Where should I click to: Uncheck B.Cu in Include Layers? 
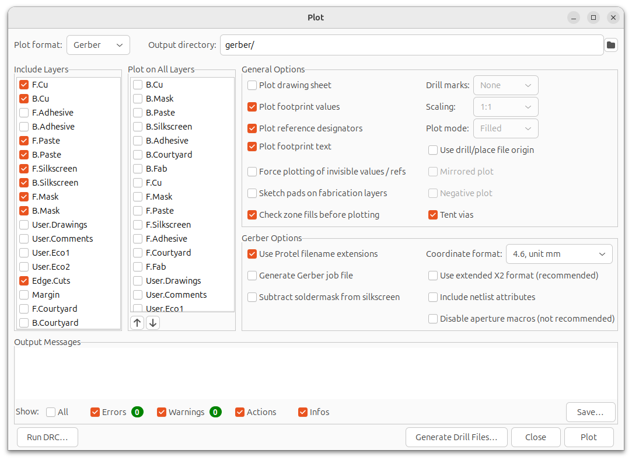(24, 99)
